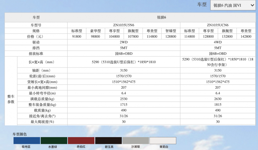Click the 满载总质量(kg) row label

click(x=42, y=99)
